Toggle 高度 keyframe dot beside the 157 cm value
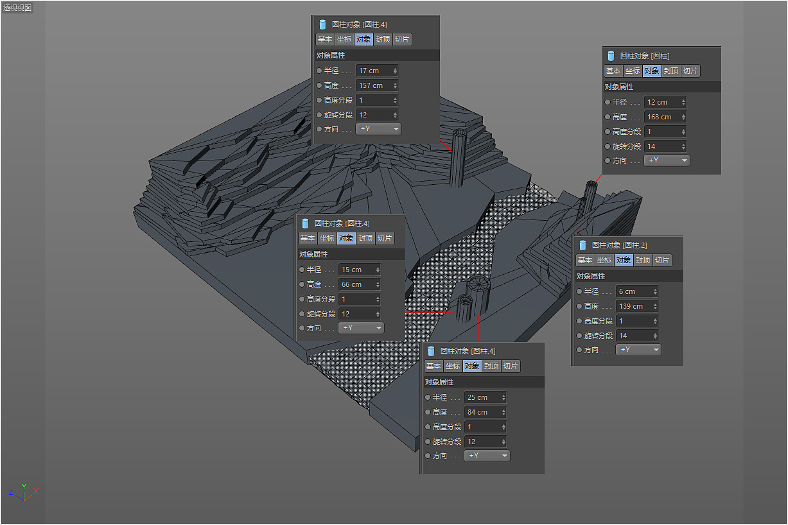 point(319,85)
